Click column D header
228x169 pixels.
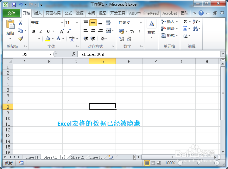tap(102, 62)
